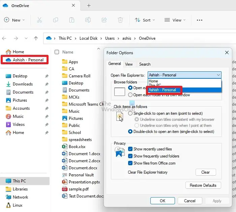
Task: Select Linux in navigation pane
Action: [x=14, y=205]
